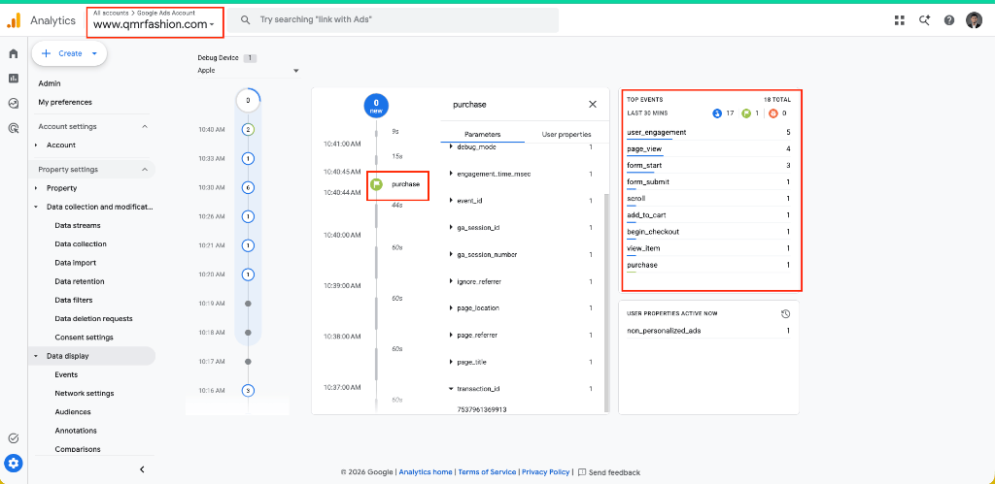Open the user profile avatar
Image resolution: width=995 pixels, height=484 pixels.
click(x=974, y=20)
